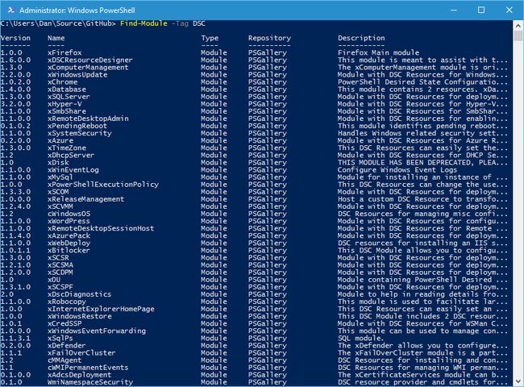Click the xDisk module name
Image resolution: width=524 pixels, height=387 pixels.
click(x=58, y=162)
